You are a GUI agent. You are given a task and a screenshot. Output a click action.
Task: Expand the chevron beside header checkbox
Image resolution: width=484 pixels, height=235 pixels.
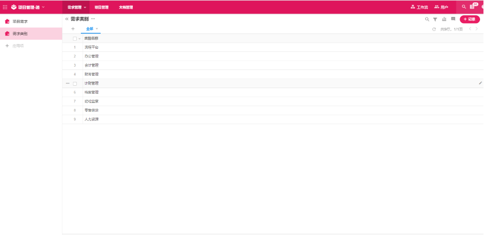(79, 39)
